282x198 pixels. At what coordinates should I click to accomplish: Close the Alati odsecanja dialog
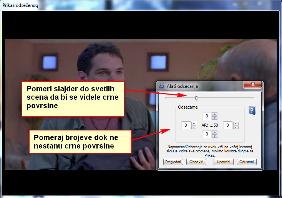pyautogui.click(x=252, y=85)
